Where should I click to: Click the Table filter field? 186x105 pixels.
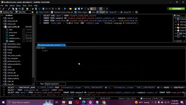(x=23, y=12)
